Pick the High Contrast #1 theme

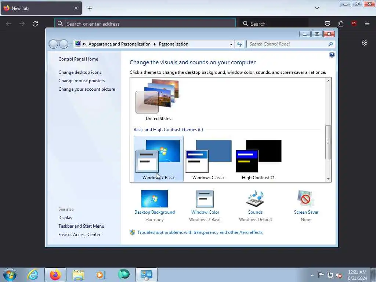coord(258,159)
